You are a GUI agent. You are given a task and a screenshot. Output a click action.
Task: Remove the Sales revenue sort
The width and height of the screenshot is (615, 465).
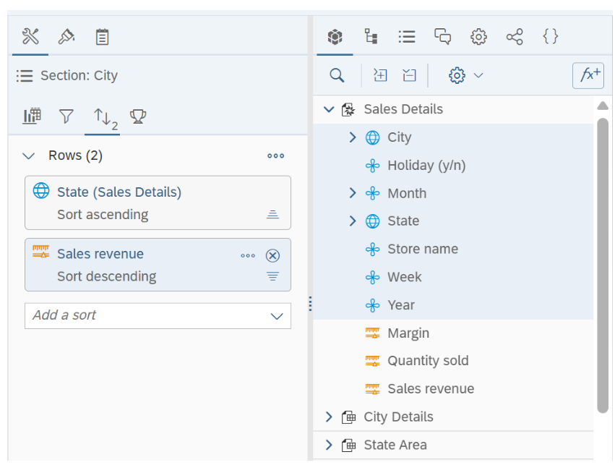pyautogui.click(x=272, y=255)
